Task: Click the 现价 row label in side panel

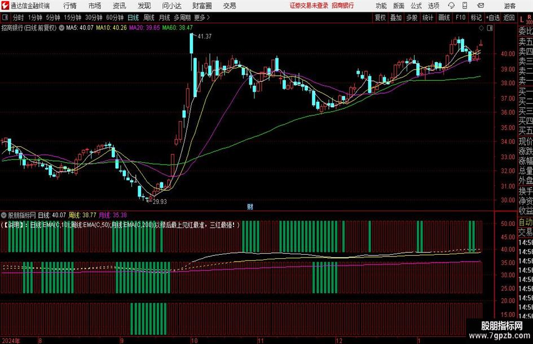Action: [526, 141]
